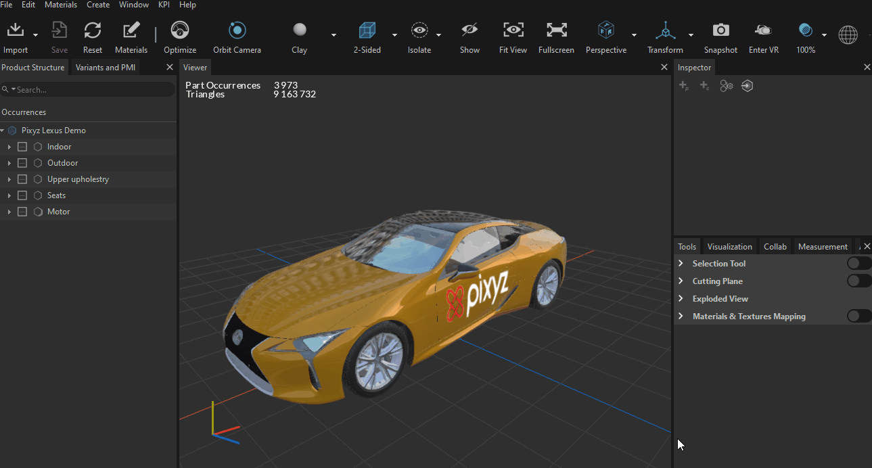Viewport: 872px width, 468px height.
Task: Open the KPI menu
Action: [x=164, y=5]
